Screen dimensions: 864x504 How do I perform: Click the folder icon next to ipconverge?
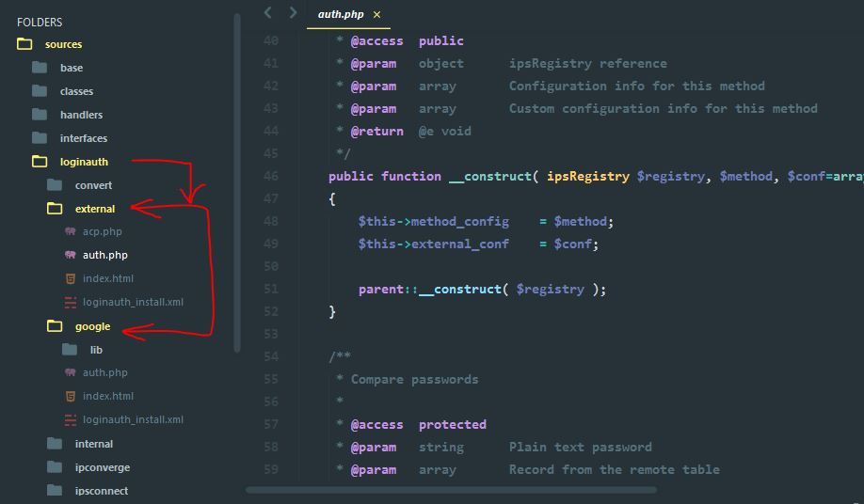tap(55, 467)
